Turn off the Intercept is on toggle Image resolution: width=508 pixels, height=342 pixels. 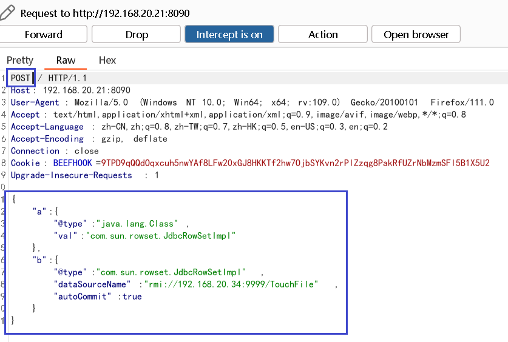229,35
